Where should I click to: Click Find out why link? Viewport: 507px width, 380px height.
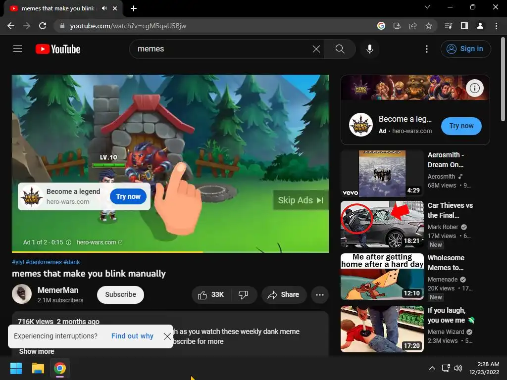click(x=132, y=336)
